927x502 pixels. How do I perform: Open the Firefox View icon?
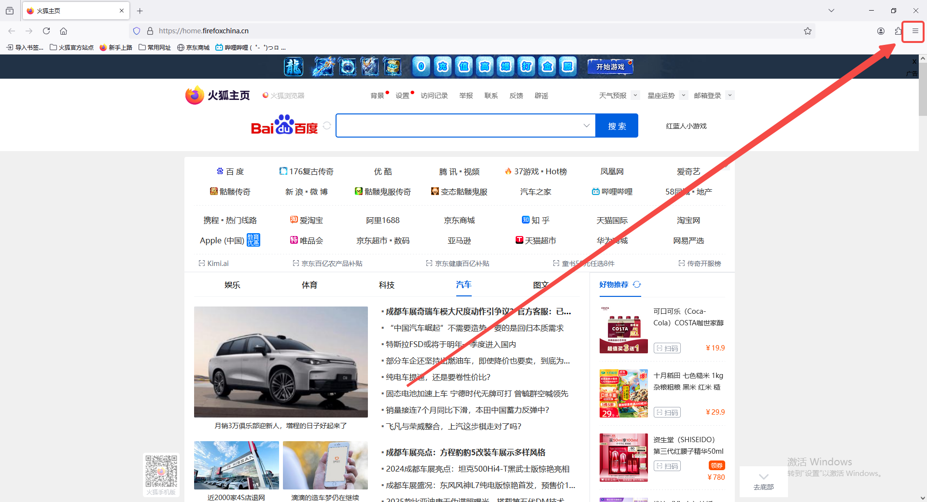(x=10, y=11)
